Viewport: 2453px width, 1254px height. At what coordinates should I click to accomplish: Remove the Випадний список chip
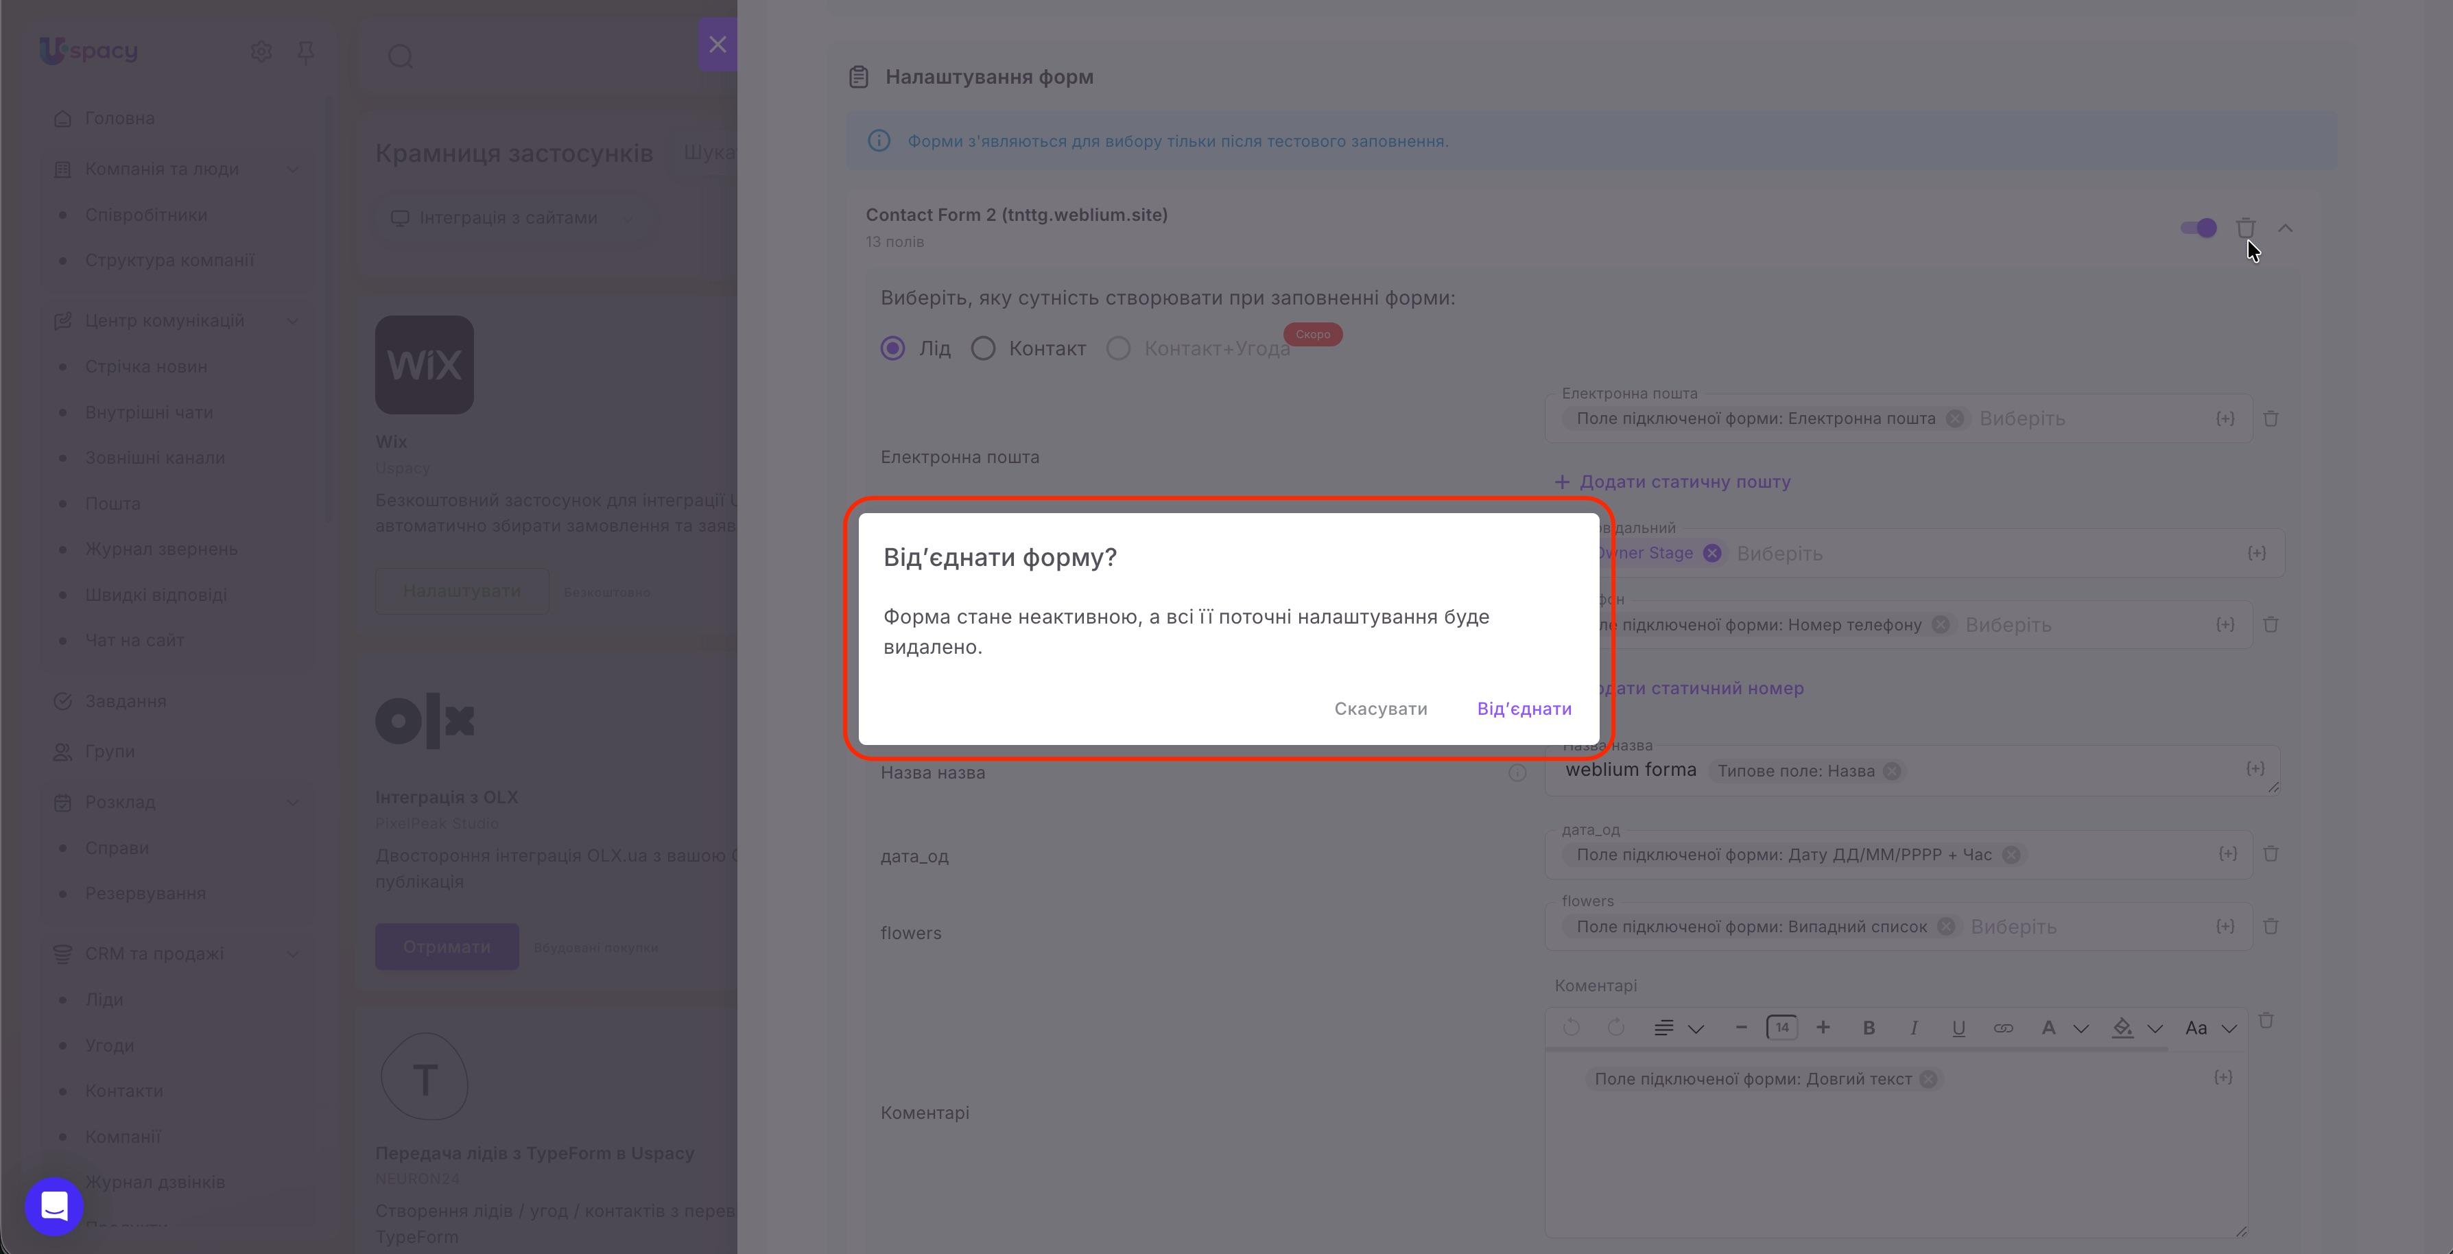point(1945,927)
